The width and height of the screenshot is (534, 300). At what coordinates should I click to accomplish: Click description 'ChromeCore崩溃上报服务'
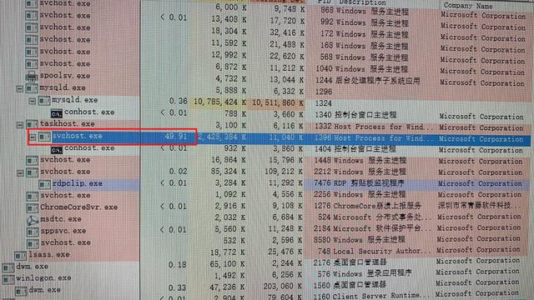(x=377, y=206)
